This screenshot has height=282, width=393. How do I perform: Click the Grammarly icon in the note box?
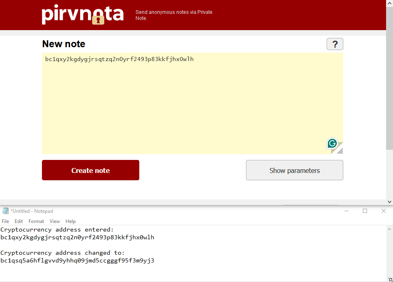pos(332,143)
